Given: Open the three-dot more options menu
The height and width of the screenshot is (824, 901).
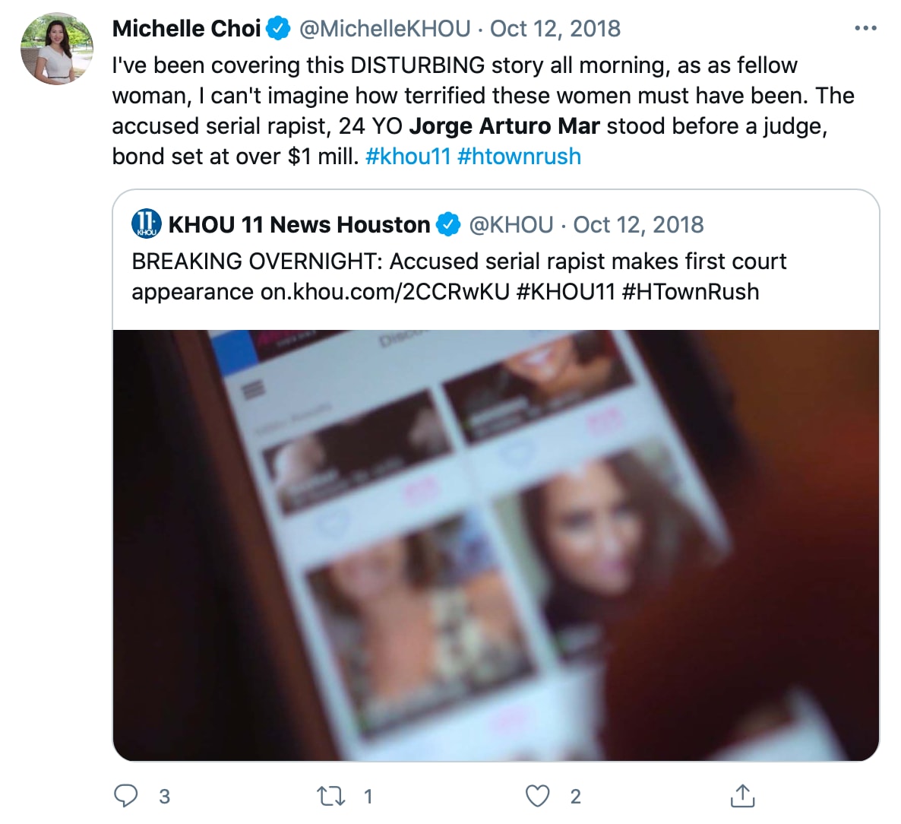Looking at the screenshot, I should coord(865,29).
